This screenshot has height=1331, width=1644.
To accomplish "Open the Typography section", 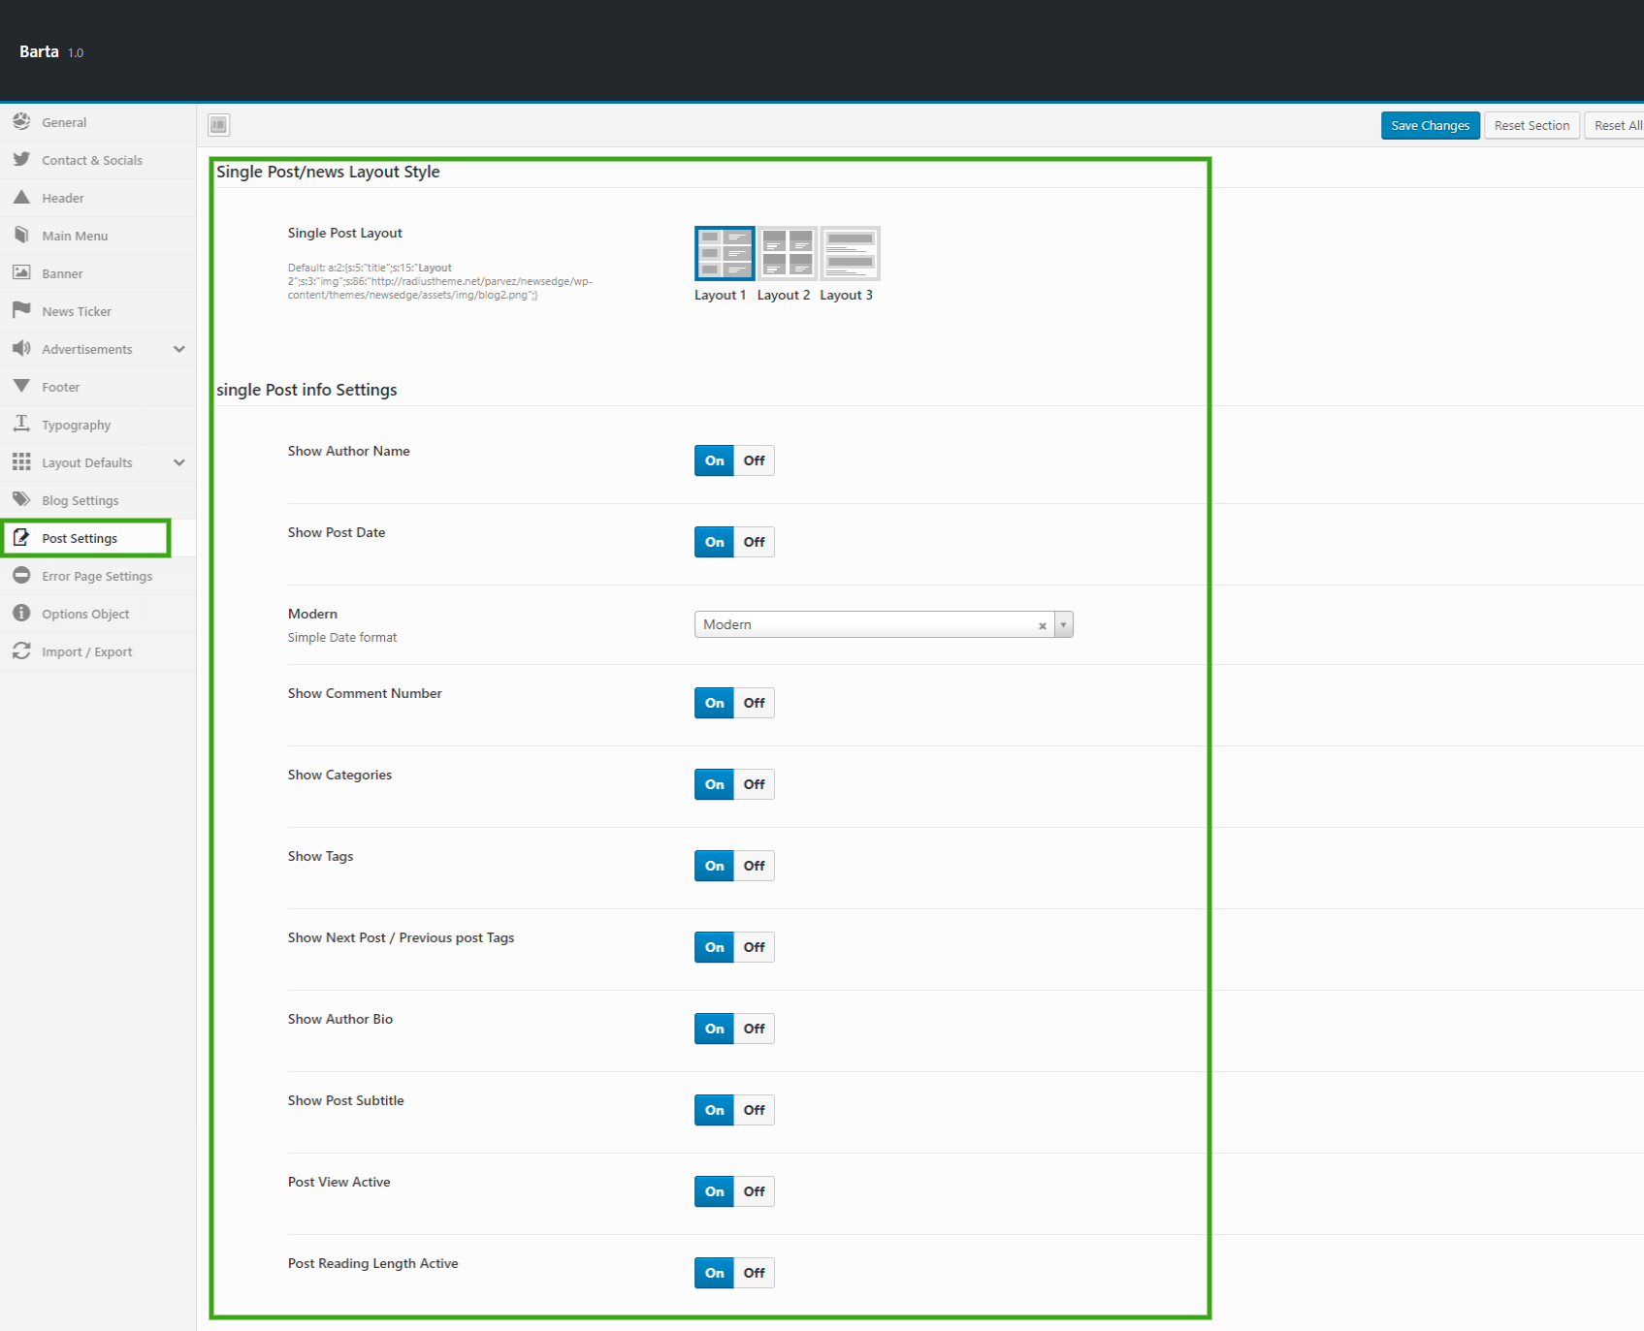I will 98,425.
